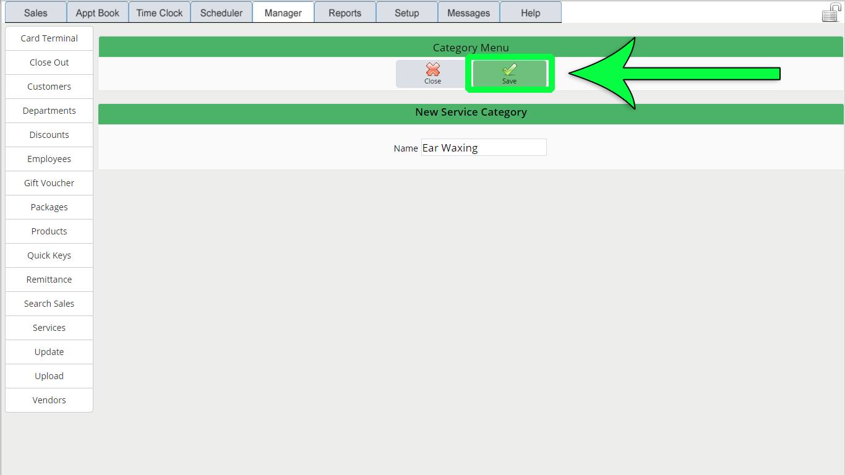845x475 pixels.
Task: Switch to the Appt Book tab
Action: tap(98, 12)
